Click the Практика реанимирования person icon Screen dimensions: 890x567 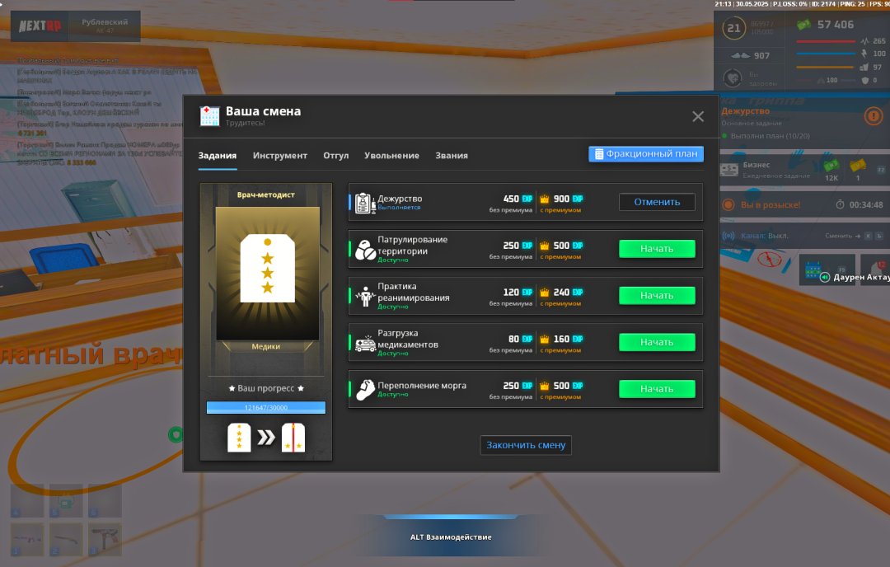tap(365, 296)
